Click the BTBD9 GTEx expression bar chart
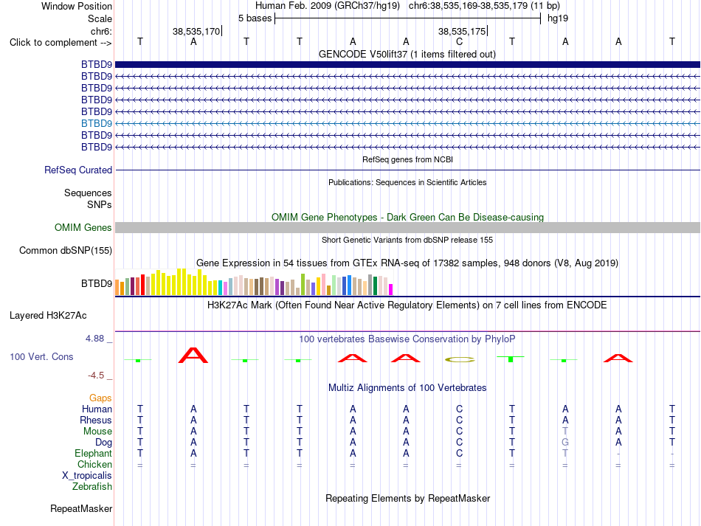Screen dimensions: 701x526 point(254,282)
